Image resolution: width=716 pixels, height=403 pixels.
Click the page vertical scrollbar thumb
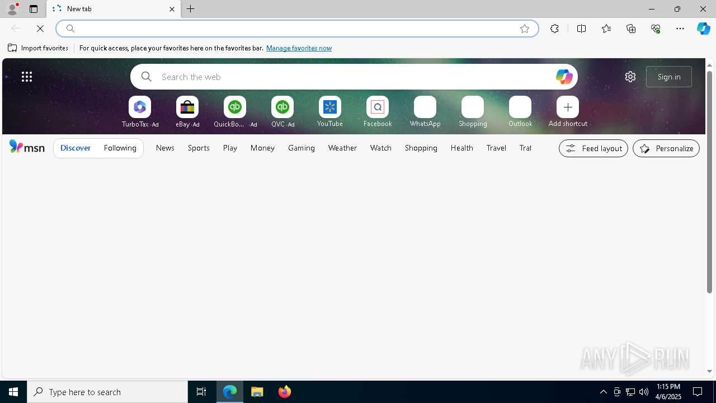click(709, 182)
